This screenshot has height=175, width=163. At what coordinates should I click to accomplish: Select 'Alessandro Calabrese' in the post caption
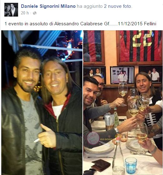pyautogui.click(x=78, y=24)
